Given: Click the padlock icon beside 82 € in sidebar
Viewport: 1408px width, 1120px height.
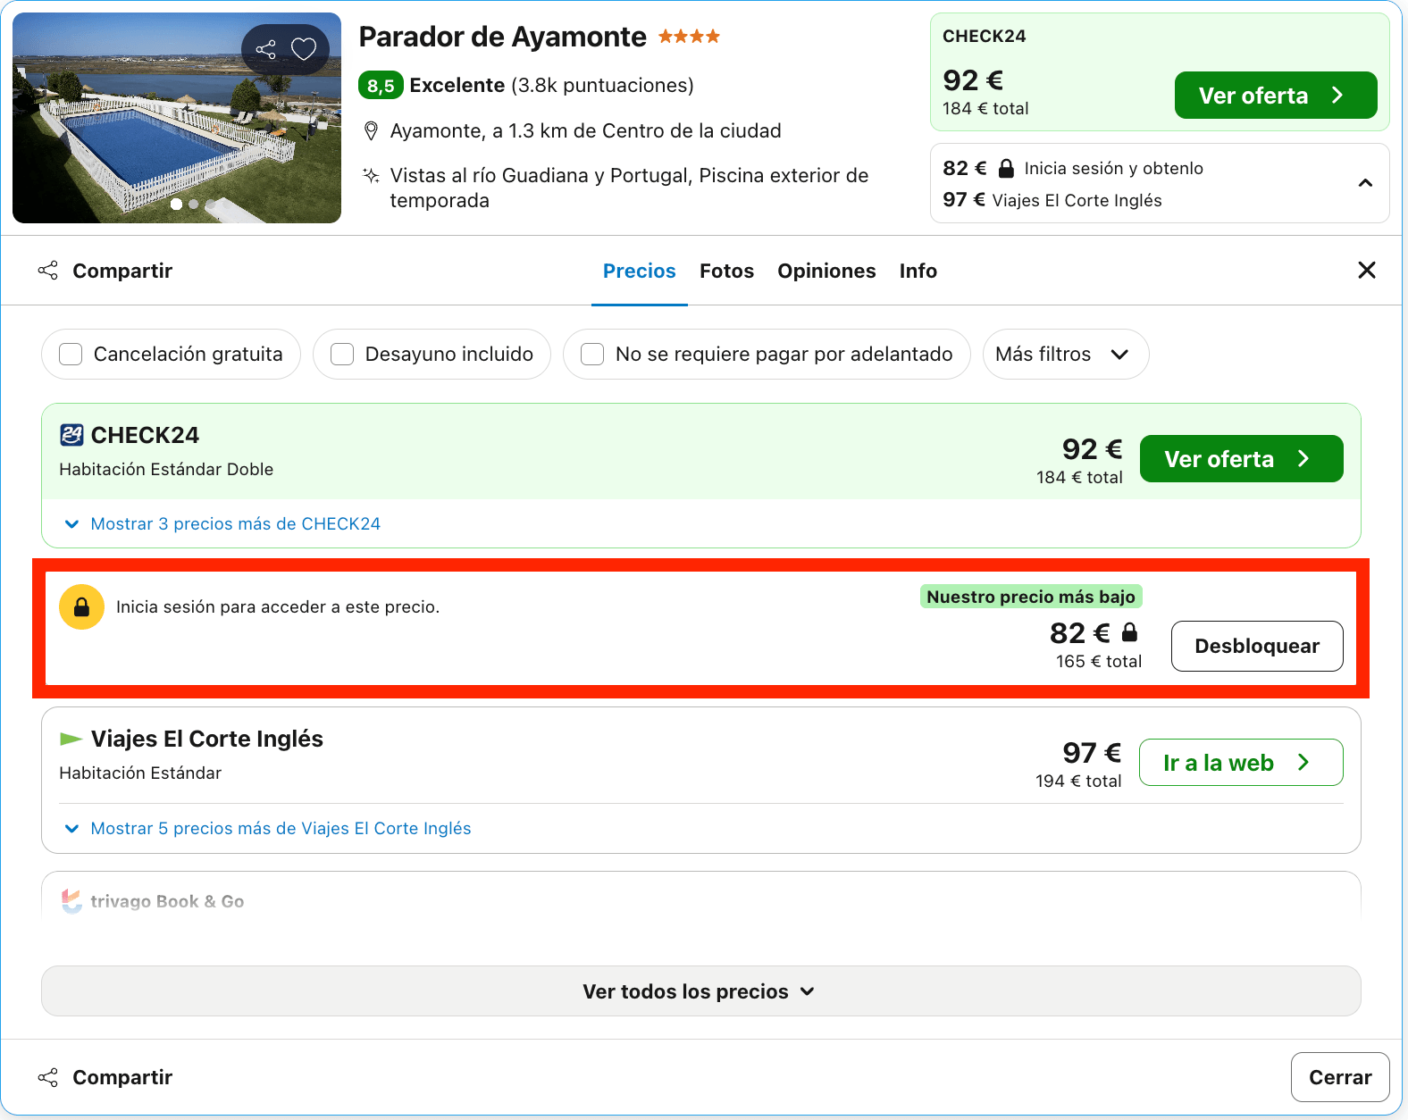Looking at the screenshot, I should pos(1006,168).
